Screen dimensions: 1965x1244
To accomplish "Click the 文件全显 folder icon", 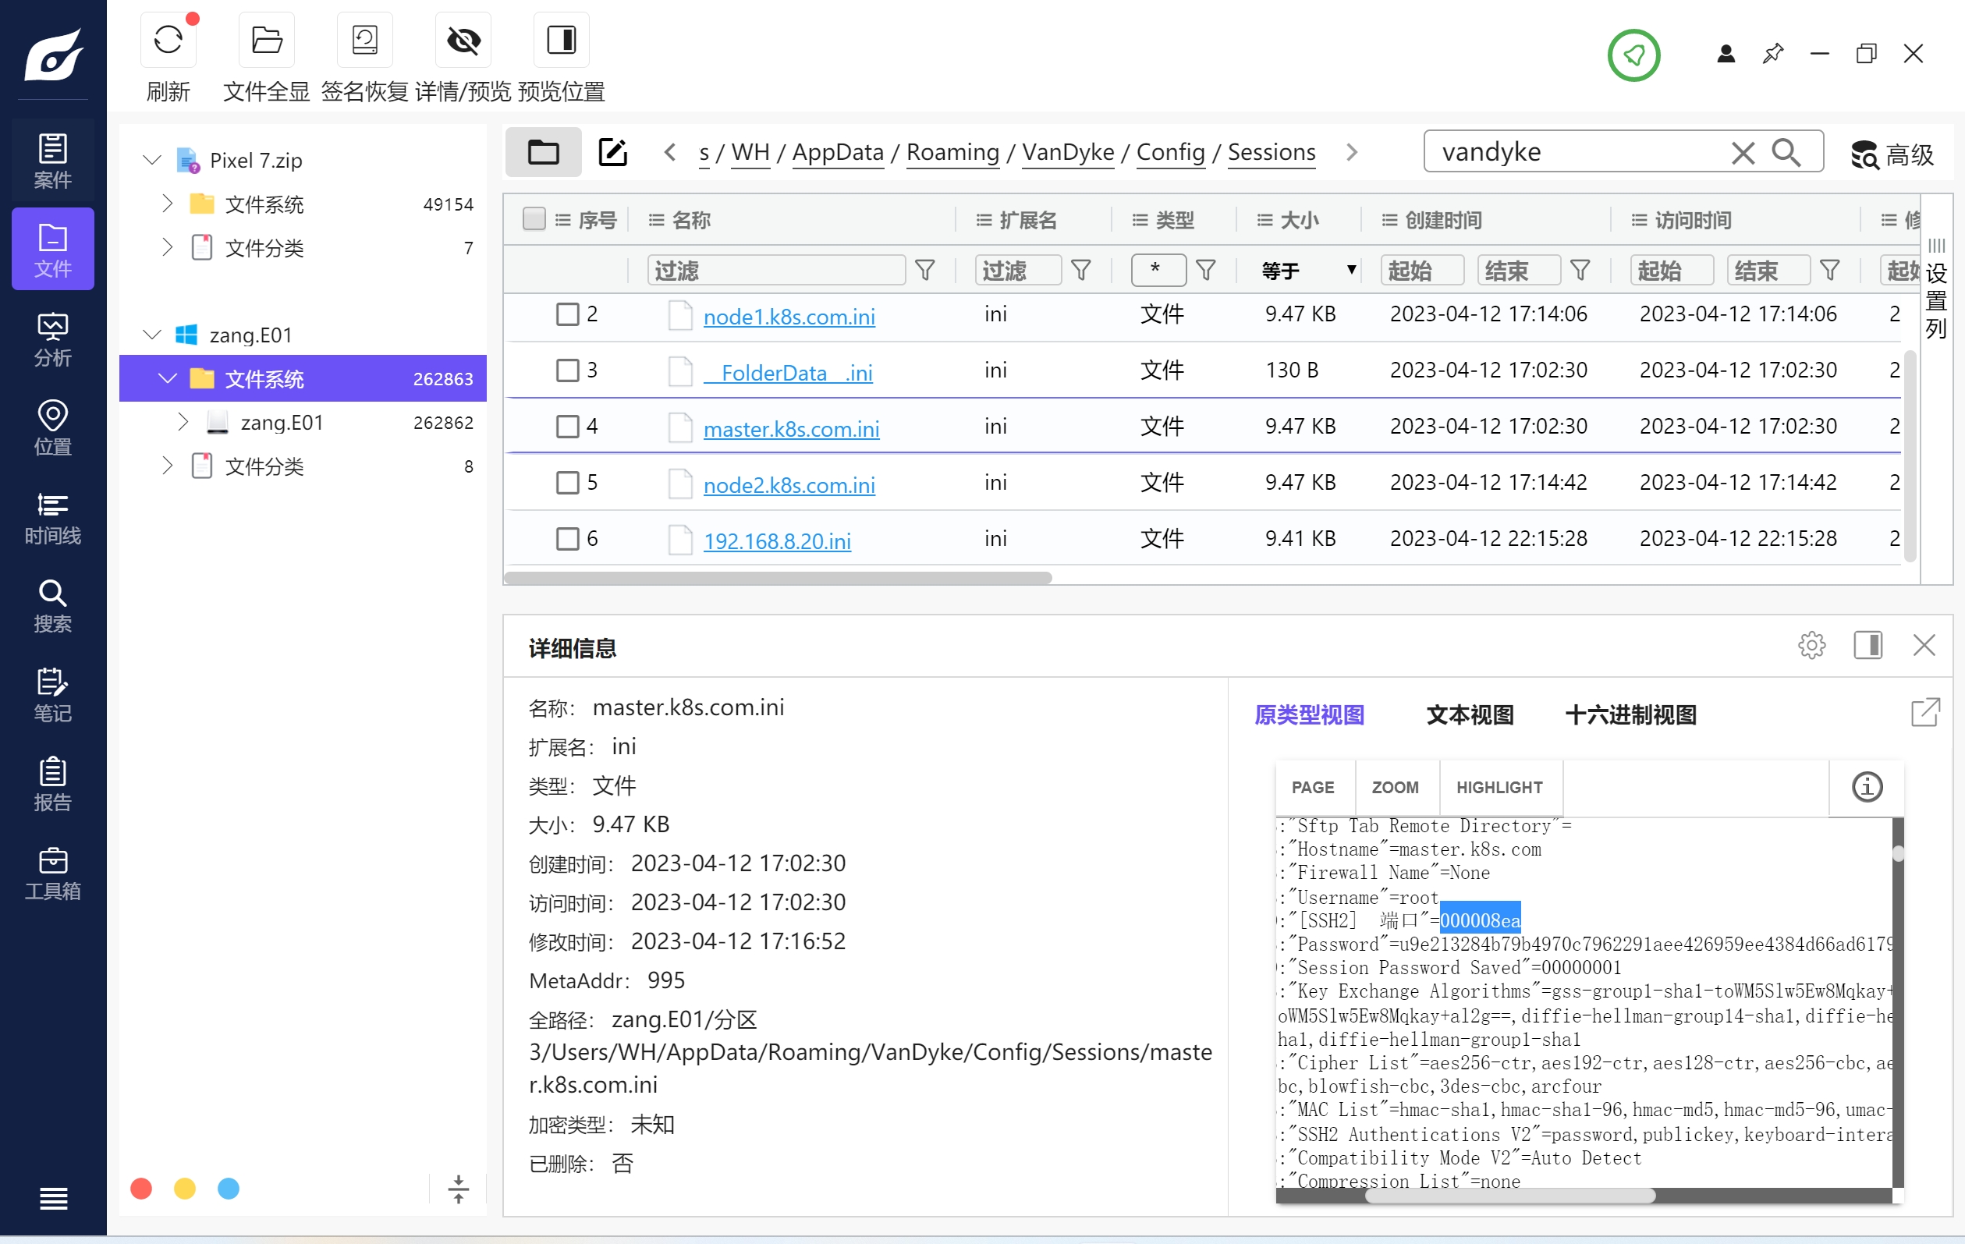I will point(266,39).
